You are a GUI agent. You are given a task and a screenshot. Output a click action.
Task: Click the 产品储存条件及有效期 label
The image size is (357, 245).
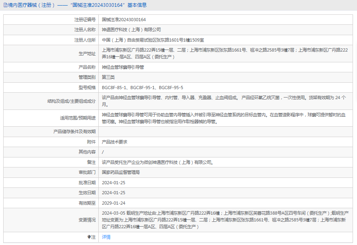tap(74, 131)
